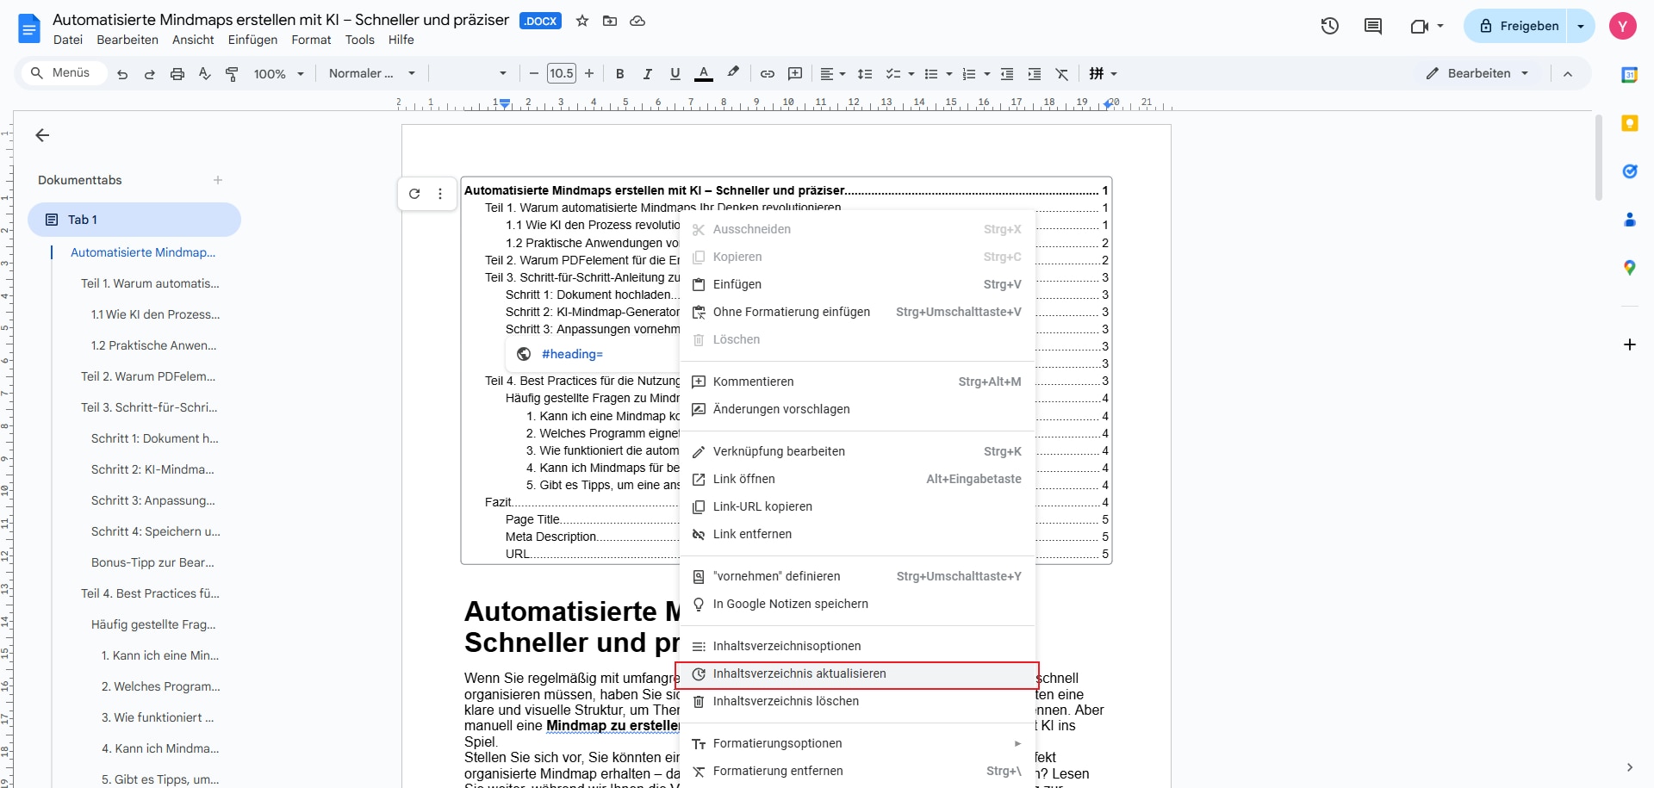This screenshot has width=1654, height=788.
Task: Open line and paragraph spacing
Action: click(x=865, y=74)
